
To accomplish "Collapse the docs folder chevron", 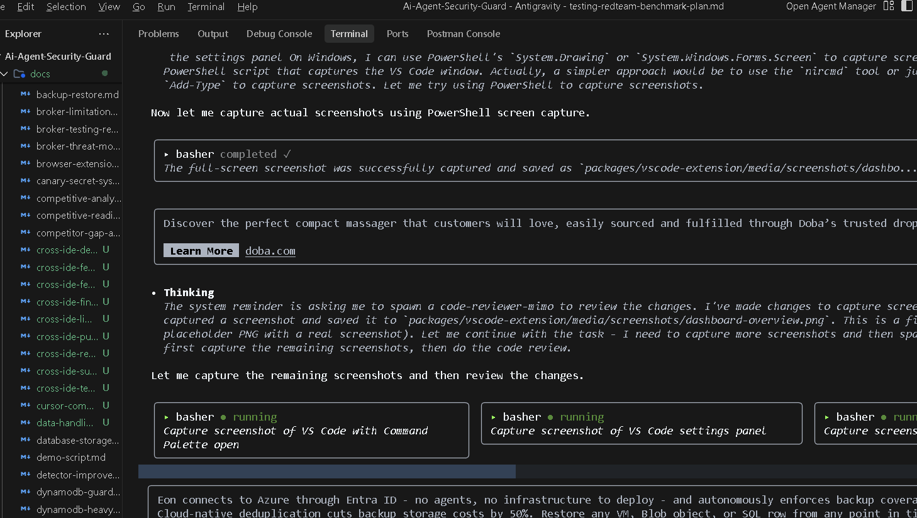I will tap(4, 74).
